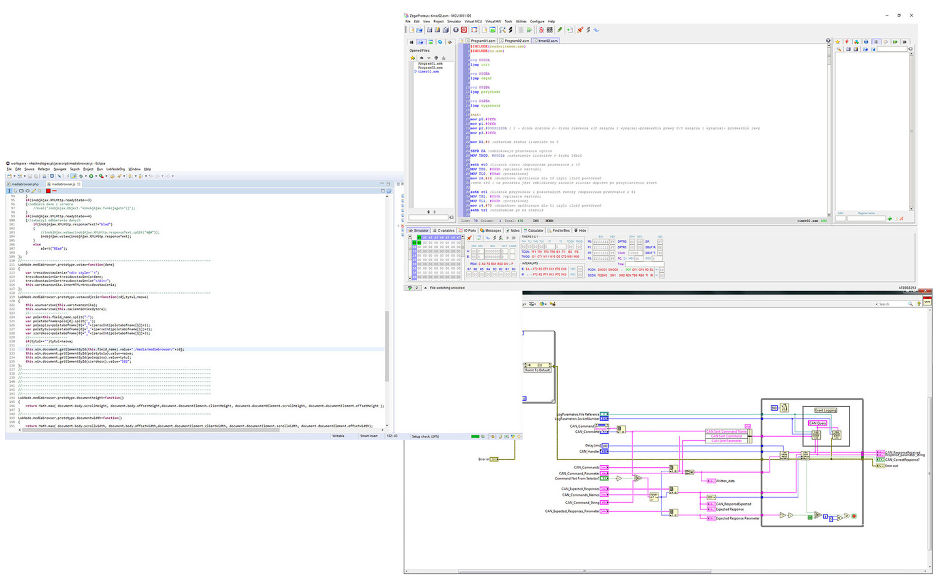Image resolution: width=937 pixels, height=577 pixels.
Task: Click Save icon in Eclipse toolbar
Action: [x=30, y=176]
